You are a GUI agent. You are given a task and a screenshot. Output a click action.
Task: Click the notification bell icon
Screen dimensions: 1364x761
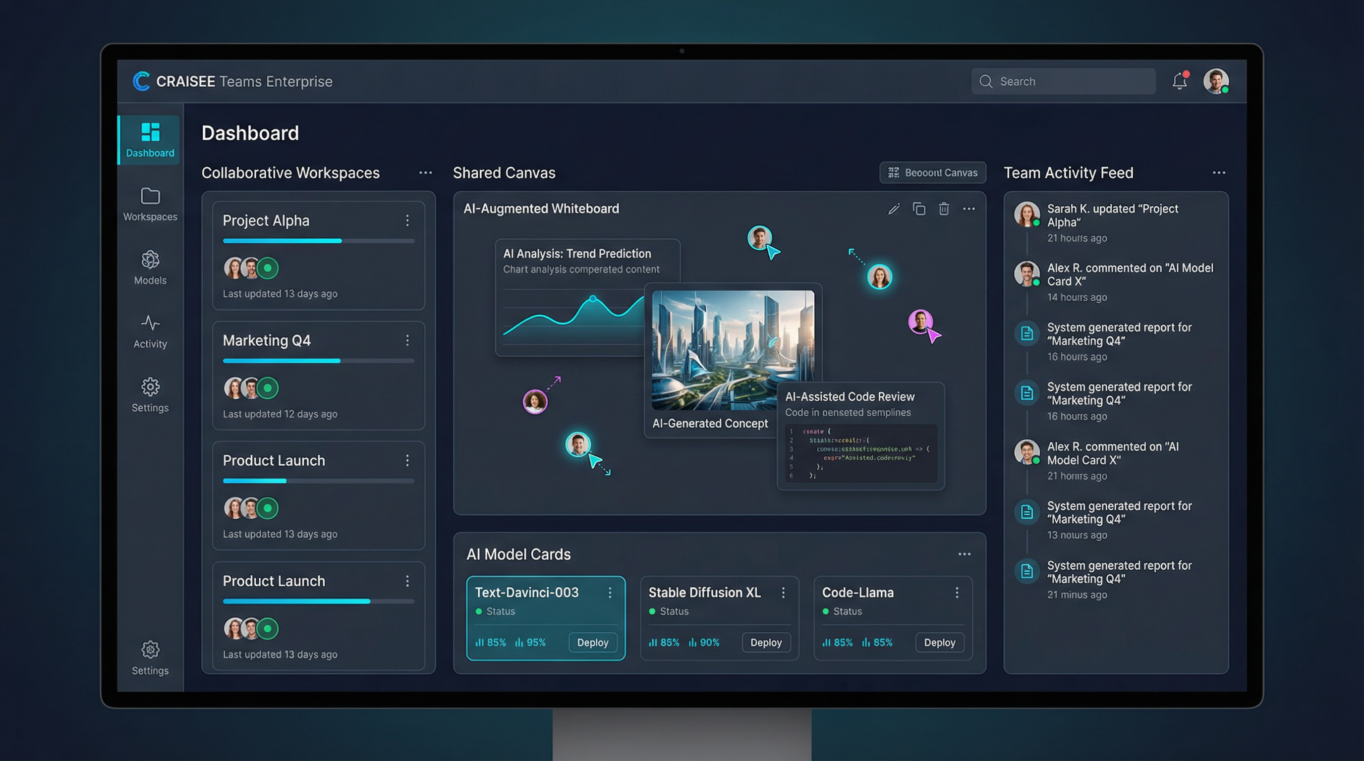pos(1179,81)
